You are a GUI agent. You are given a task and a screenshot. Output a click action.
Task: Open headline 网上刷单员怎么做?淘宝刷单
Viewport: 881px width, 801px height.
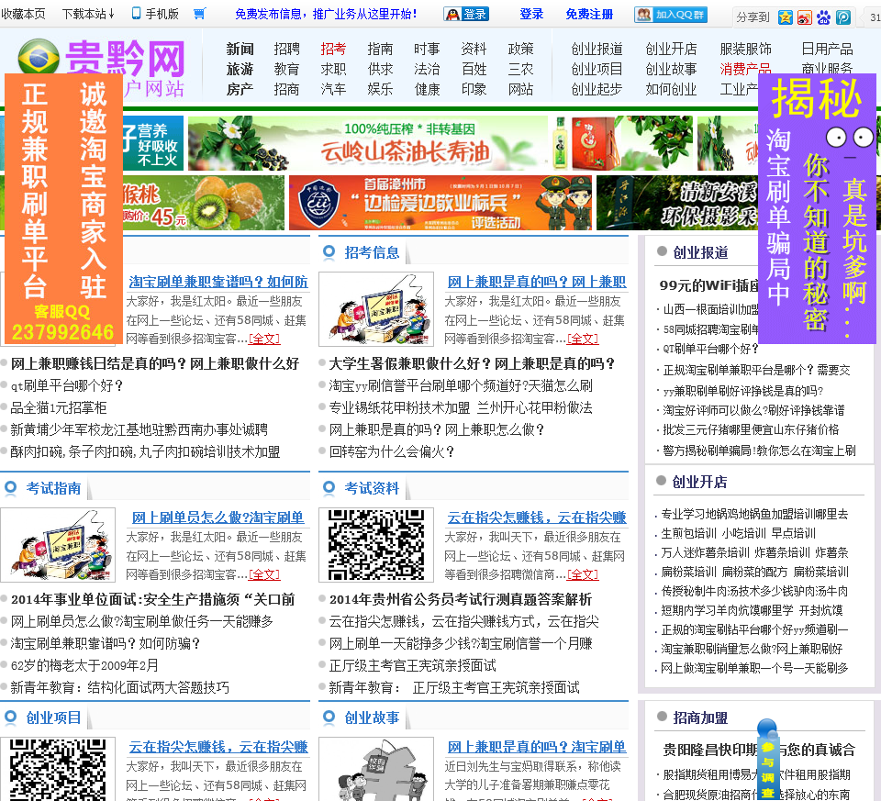[218, 517]
